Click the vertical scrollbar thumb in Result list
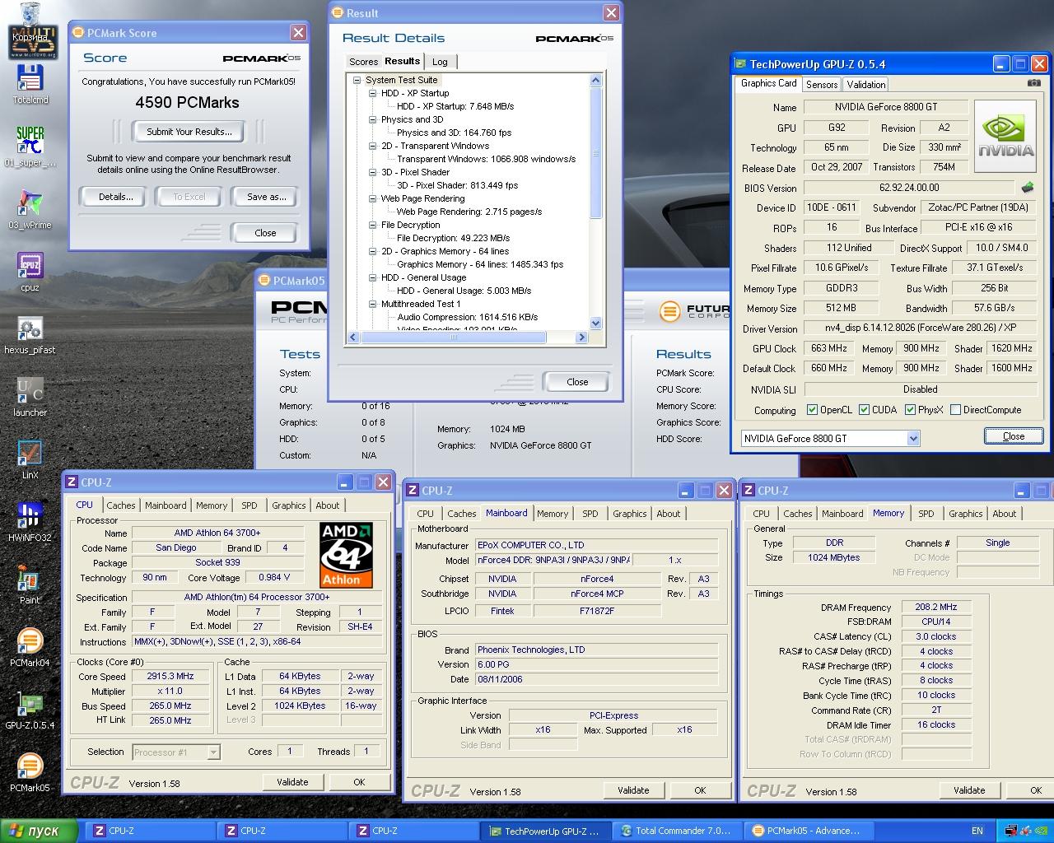The width and height of the screenshot is (1054, 843). [596, 152]
